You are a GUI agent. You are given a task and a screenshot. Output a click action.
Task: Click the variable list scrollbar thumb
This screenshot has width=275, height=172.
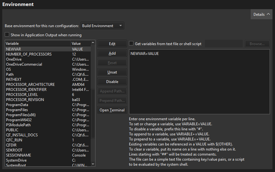coord(93,114)
